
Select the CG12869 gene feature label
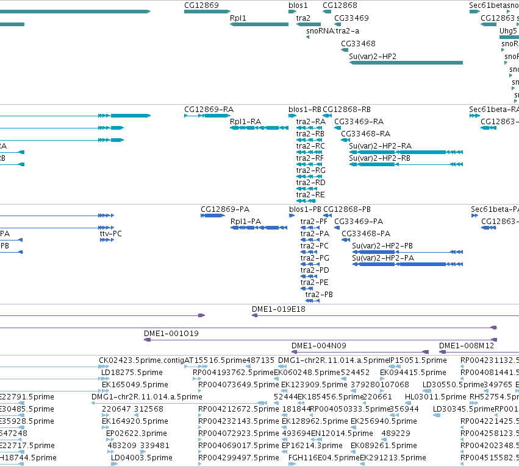tap(201, 5)
